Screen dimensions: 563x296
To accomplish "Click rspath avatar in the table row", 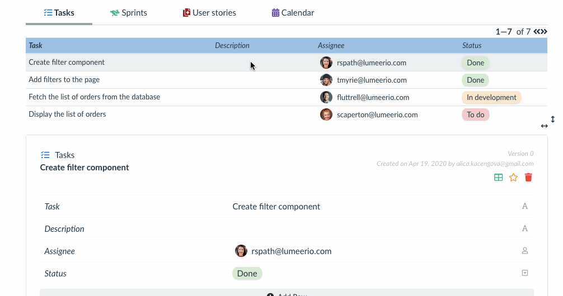I will coord(326,63).
